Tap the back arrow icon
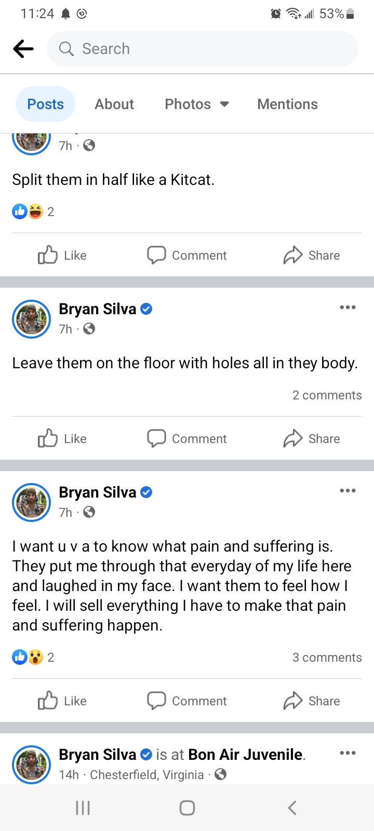The height and width of the screenshot is (831, 374). pyautogui.click(x=23, y=49)
